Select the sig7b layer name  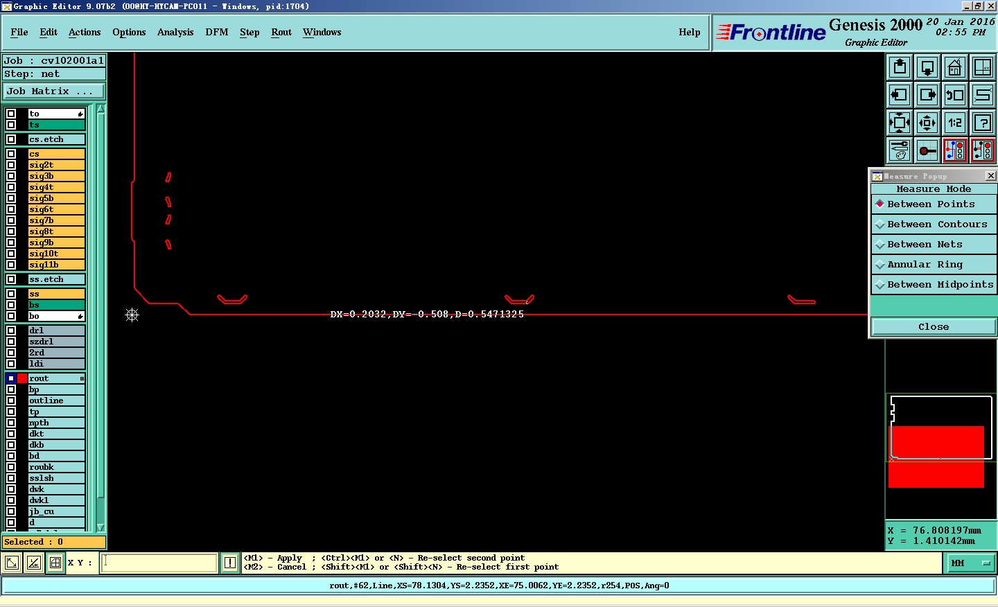point(56,220)
